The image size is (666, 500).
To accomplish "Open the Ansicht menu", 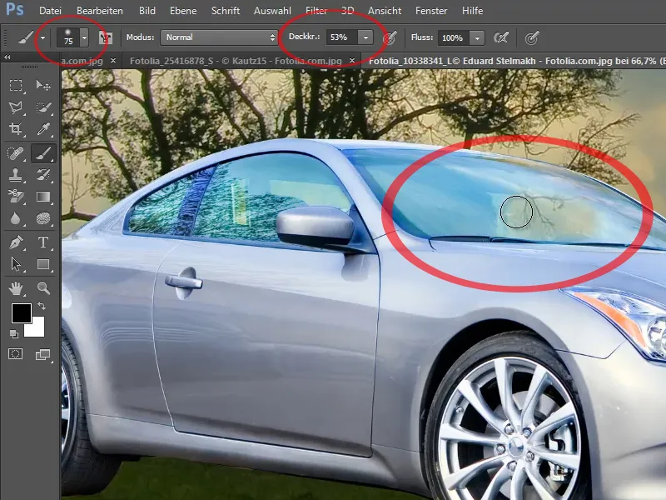I will [x=385, y=11].
